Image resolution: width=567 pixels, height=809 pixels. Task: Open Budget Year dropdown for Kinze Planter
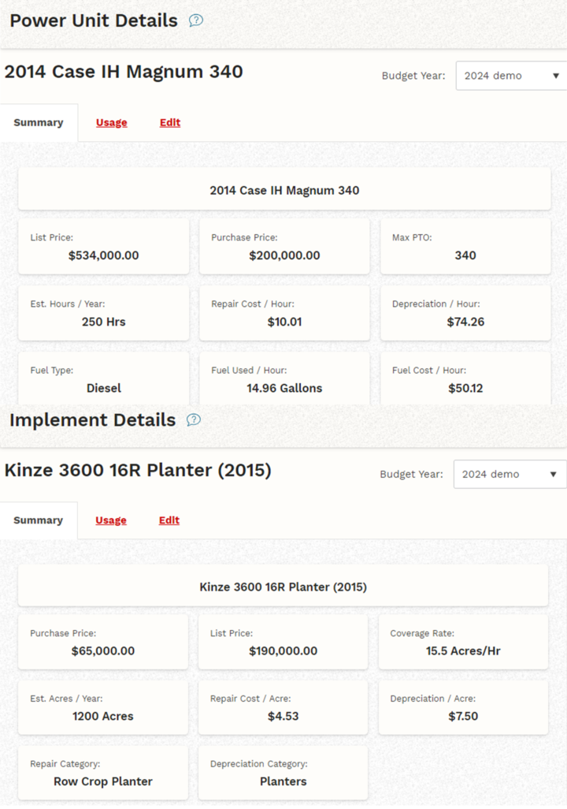[510, 474]
